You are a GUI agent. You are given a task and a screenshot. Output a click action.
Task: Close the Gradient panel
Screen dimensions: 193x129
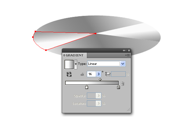pos(129,50)
